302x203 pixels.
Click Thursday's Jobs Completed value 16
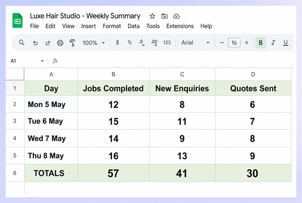113,156
